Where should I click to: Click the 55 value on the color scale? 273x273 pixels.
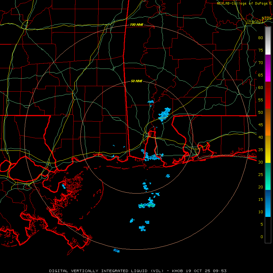[261, 100]
